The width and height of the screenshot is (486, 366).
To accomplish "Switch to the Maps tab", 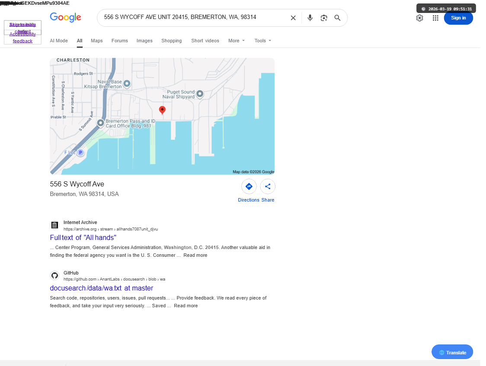I will click(97, 41).
